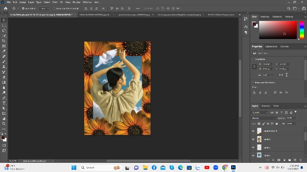The image size is (307, 172).
Task: Select the Zoom tool in the toolbox
Action: click(x=4, y=124)
